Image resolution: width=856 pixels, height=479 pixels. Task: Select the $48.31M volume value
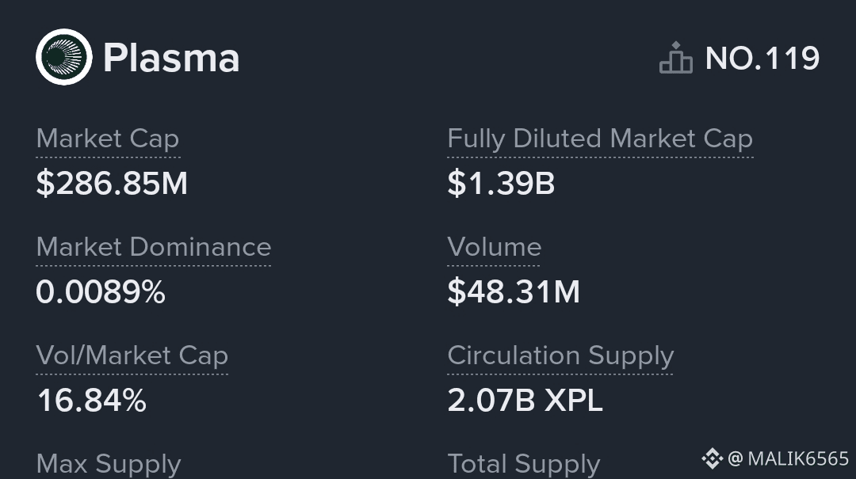click(514, 292)
